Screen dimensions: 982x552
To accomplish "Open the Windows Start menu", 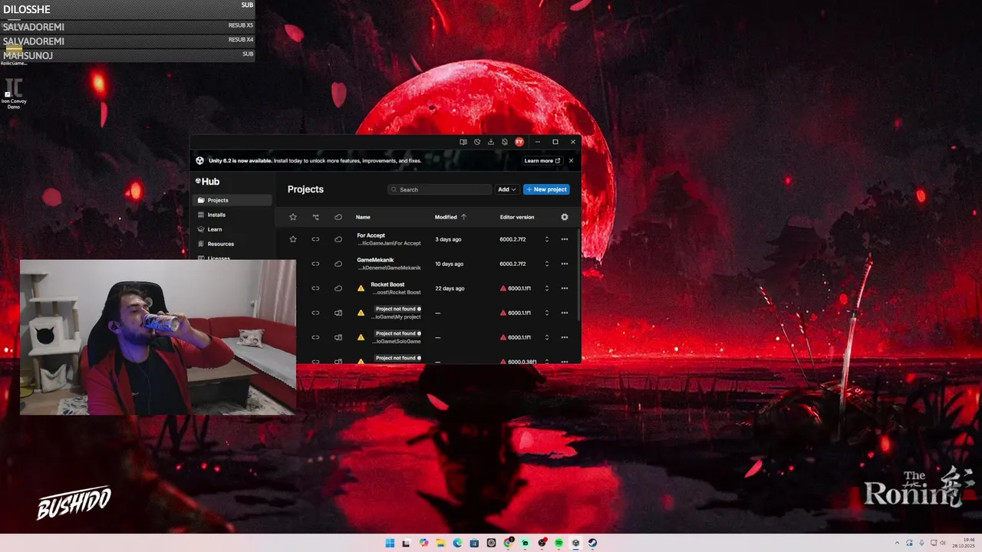I will coord(390,543).
